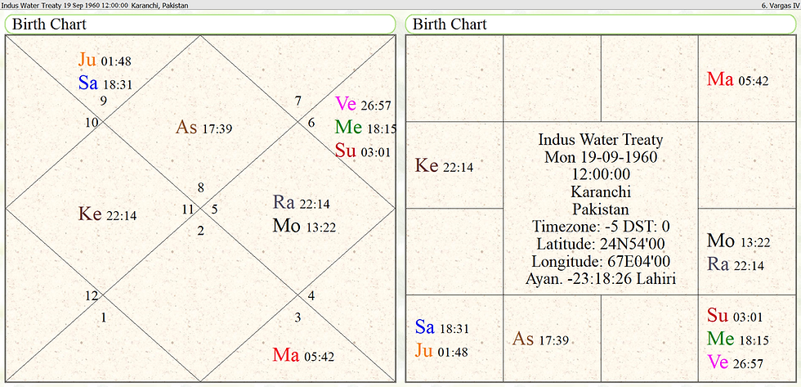Click the right Birth Chart header
This screenshot has height=387, width=801.
coord(602,24)
